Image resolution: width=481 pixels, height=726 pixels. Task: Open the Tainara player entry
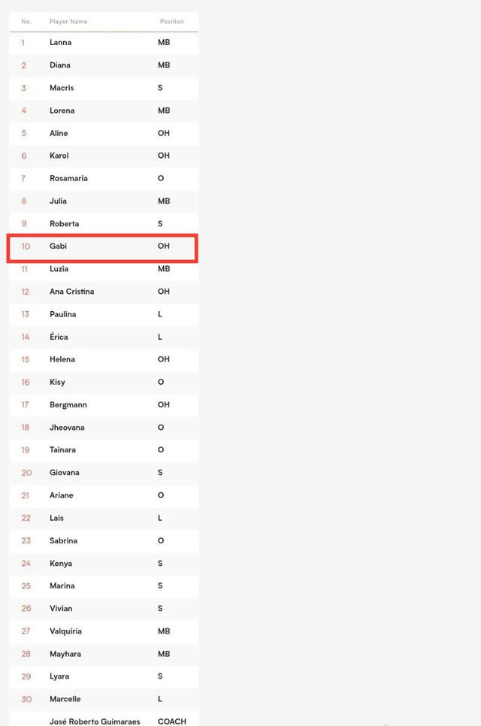pyautogui.click(x=62, y=449)
